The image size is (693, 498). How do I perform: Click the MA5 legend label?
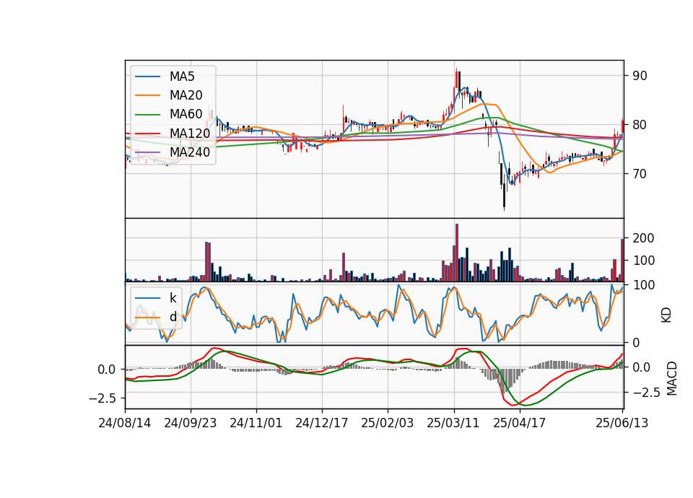point(182,77)
